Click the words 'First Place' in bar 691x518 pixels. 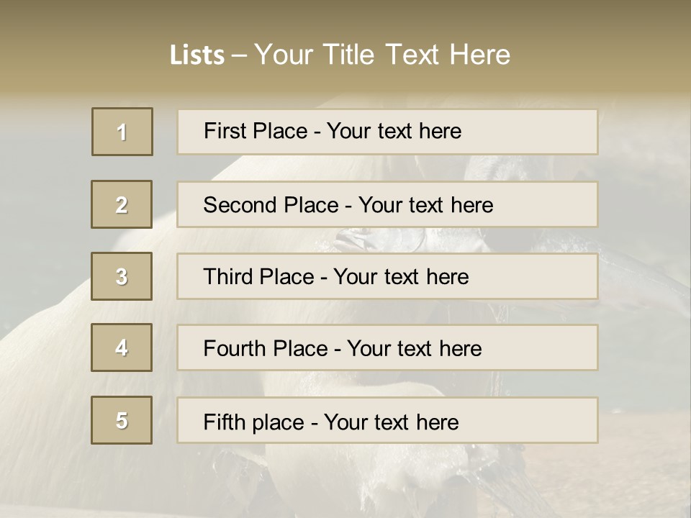pyautogui.click(x=256, y=131)
